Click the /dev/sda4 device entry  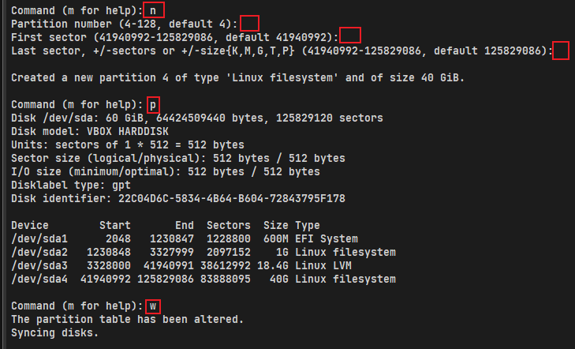click(37, 279)
